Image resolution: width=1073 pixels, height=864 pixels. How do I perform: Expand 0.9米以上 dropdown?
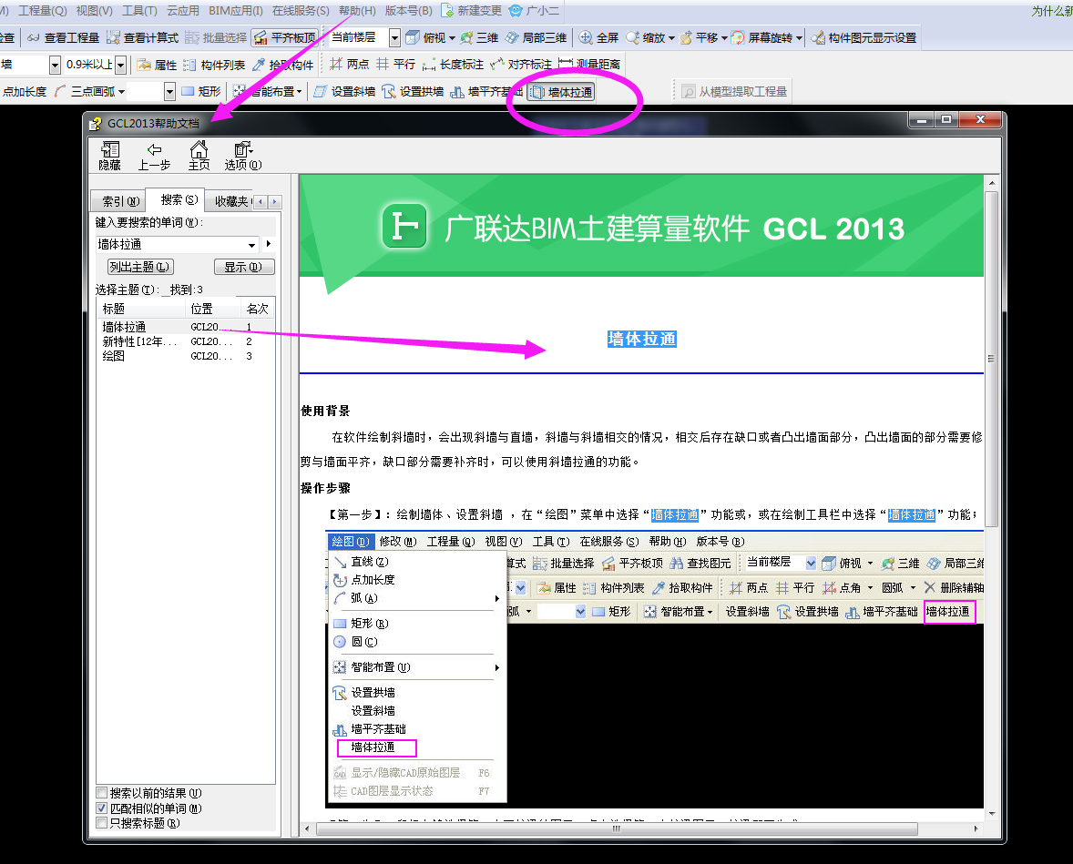pyautogui.click(x=121, y=65)
